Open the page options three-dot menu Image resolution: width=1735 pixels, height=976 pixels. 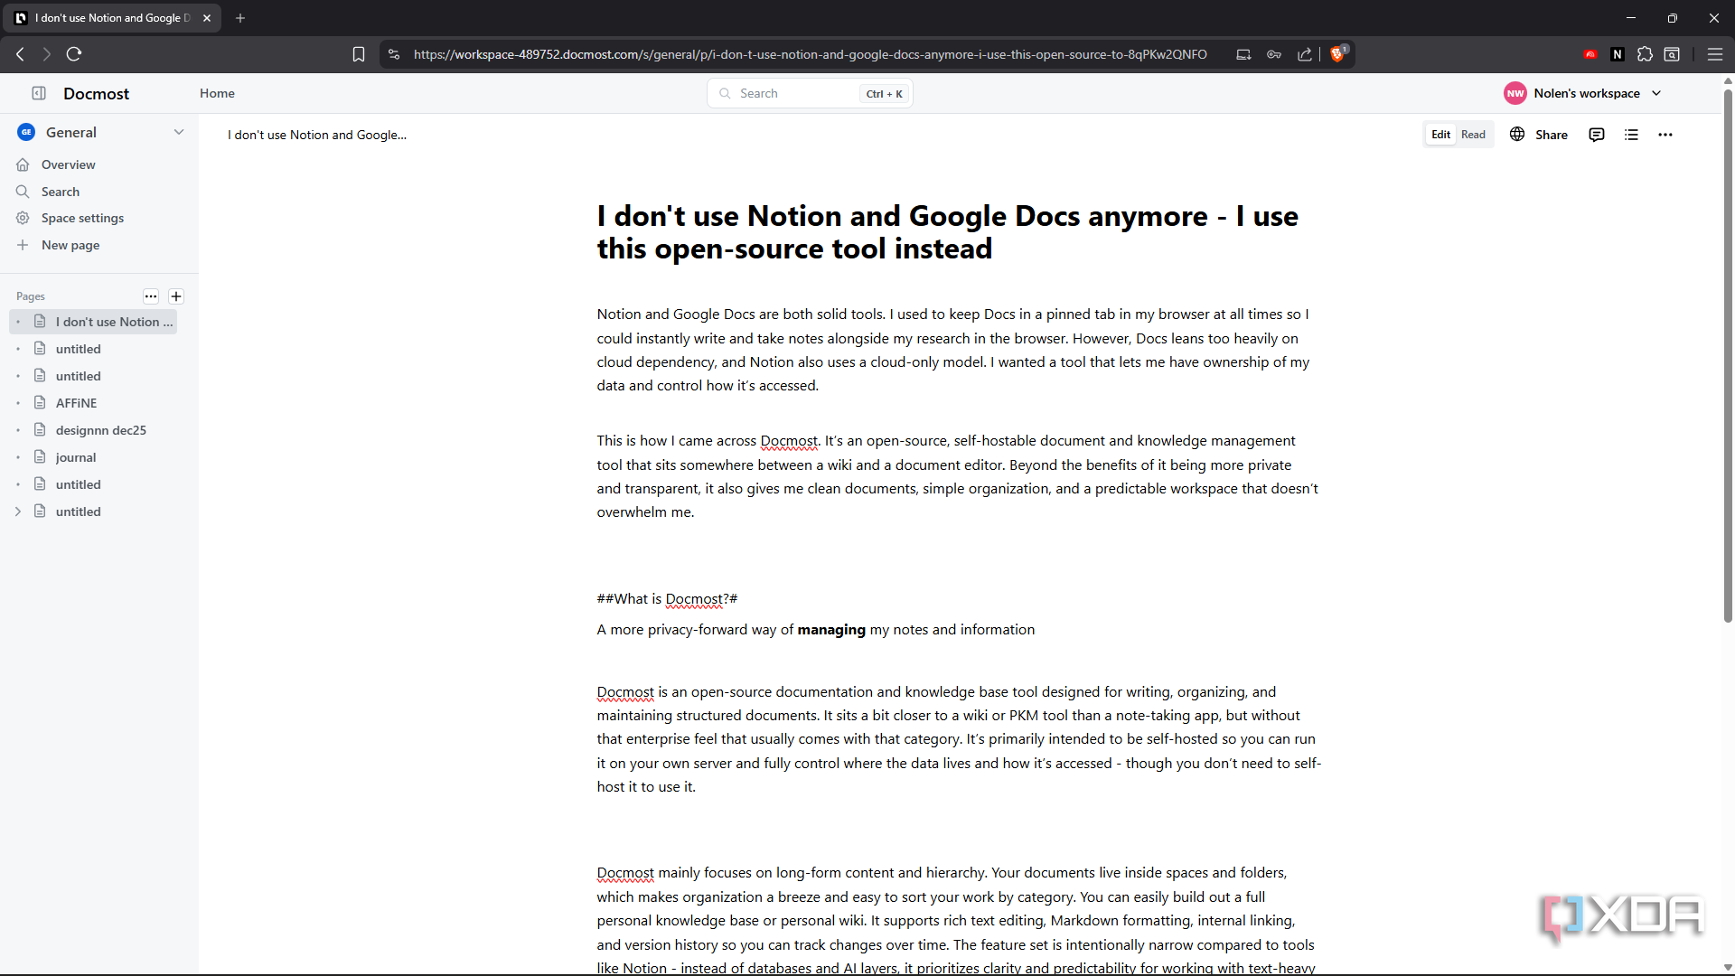click(x=1665, y=135)
